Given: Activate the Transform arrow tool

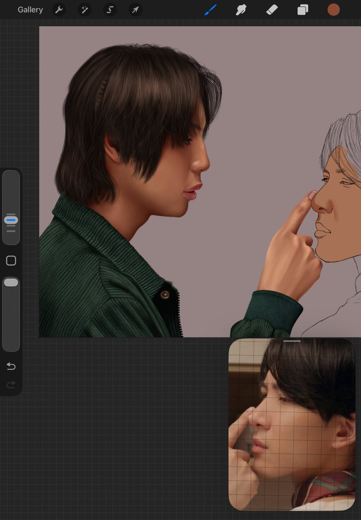Looking at the screenshot, I should pos(135,10).
